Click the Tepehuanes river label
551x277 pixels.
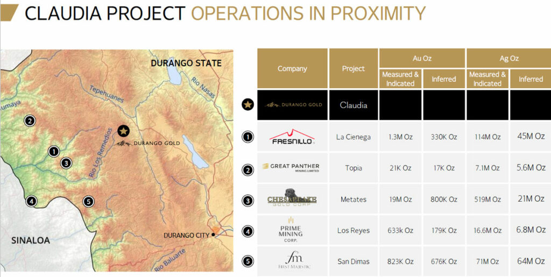click(107, 94)
